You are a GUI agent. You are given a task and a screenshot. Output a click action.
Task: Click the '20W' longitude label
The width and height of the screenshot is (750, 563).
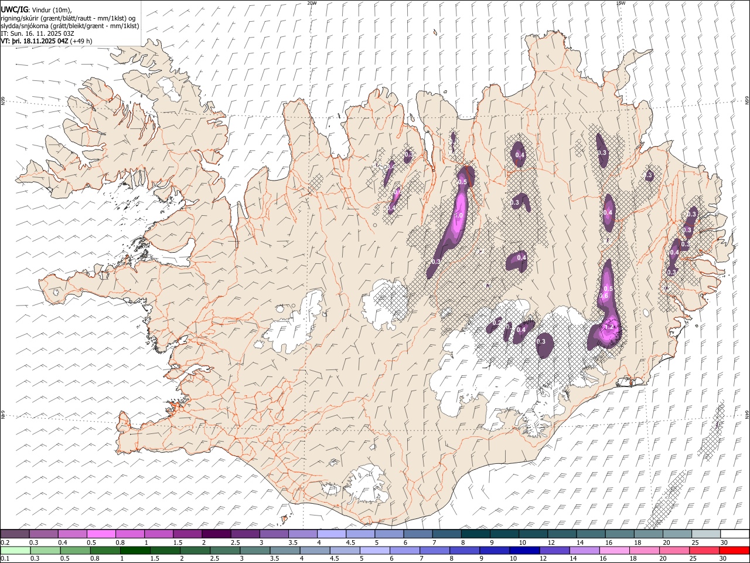(312, 3)
